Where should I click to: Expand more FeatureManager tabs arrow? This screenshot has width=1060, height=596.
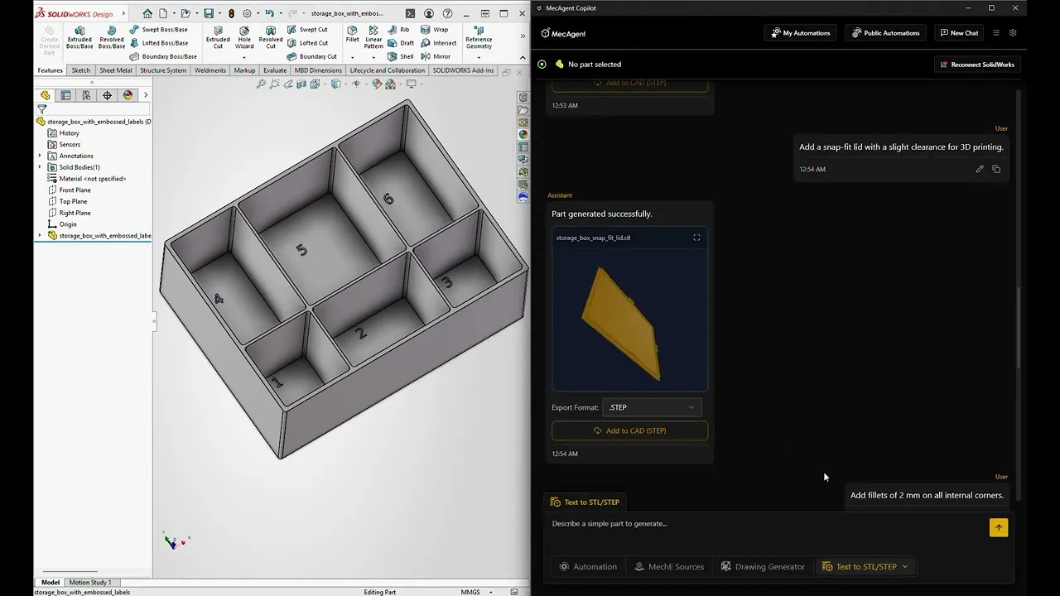coord(146,95)
